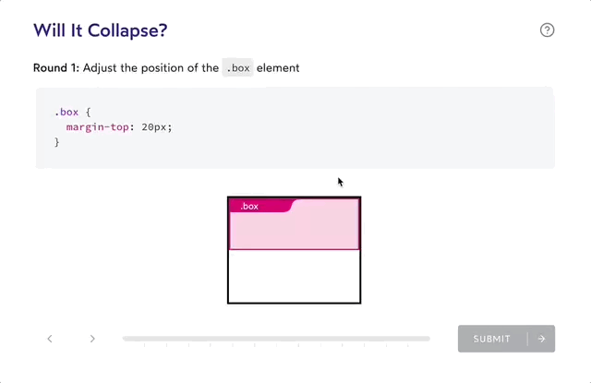Click the word "element" in instructions
Screen dimensions: 591x383
278,67
